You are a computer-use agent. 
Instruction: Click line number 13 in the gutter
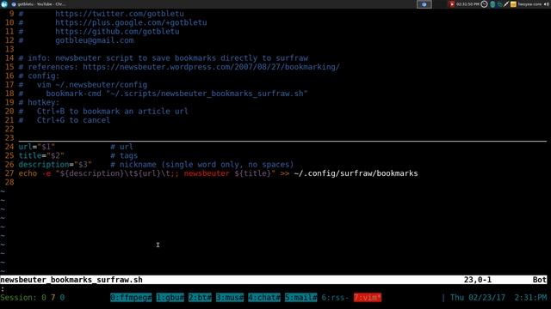9,49
